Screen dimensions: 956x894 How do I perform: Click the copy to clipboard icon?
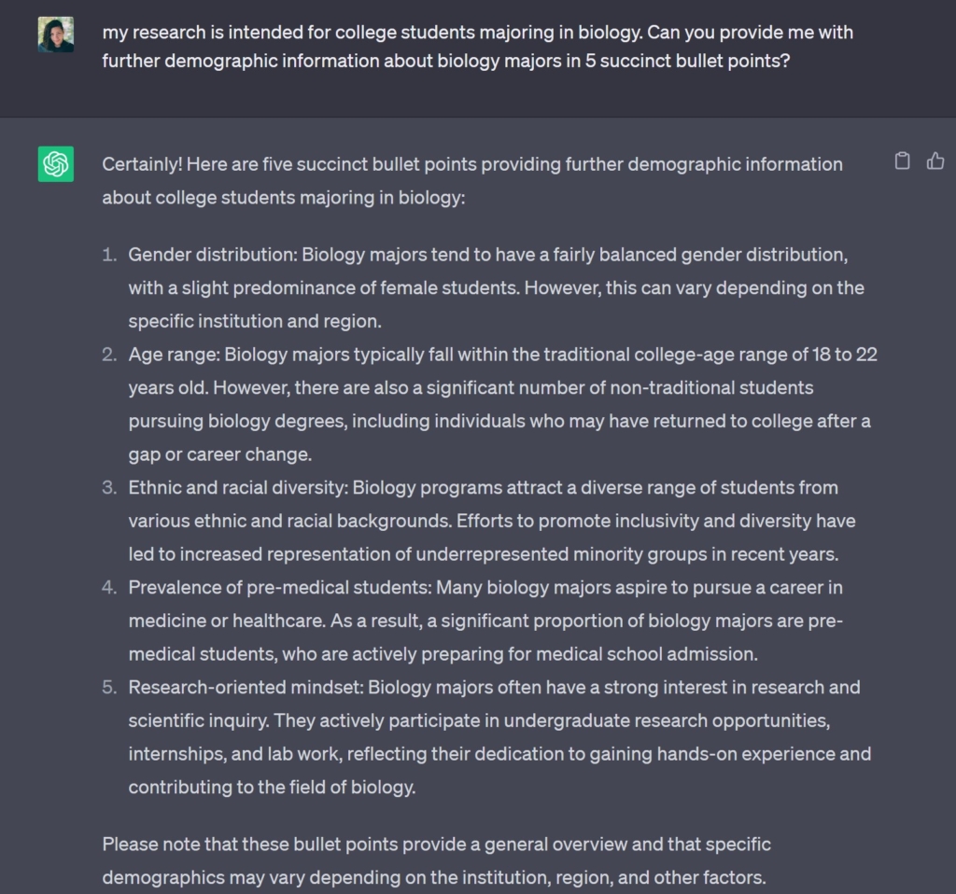click(x=902, y=161)
